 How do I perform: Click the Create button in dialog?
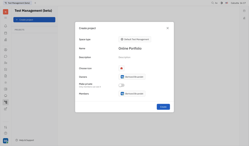pos(163,107)
